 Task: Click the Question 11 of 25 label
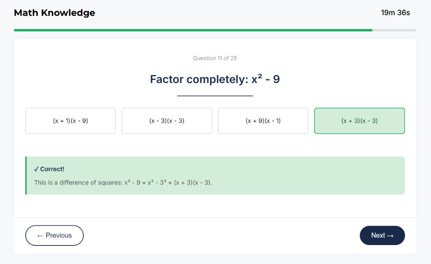pyautogui.click(x=215, y=58)
